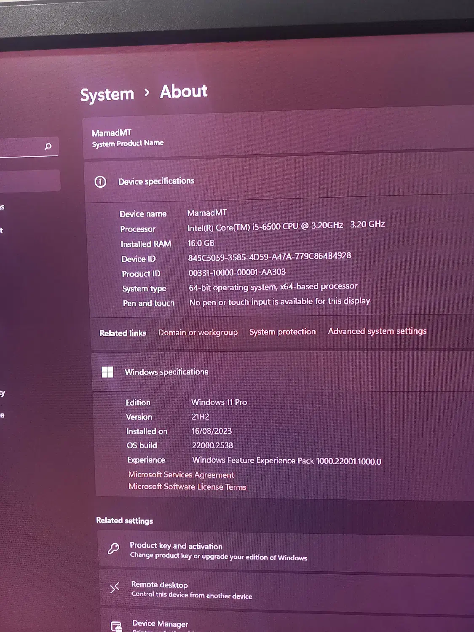View Microsoft Software License Terms
The image size is (474, 632).
click(187, 487)
